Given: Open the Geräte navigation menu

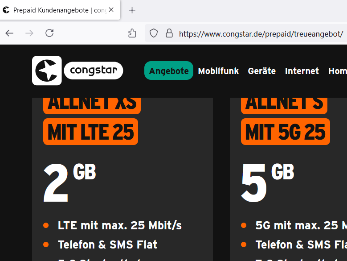Looking at the screenshot, I should pos(262,71).
